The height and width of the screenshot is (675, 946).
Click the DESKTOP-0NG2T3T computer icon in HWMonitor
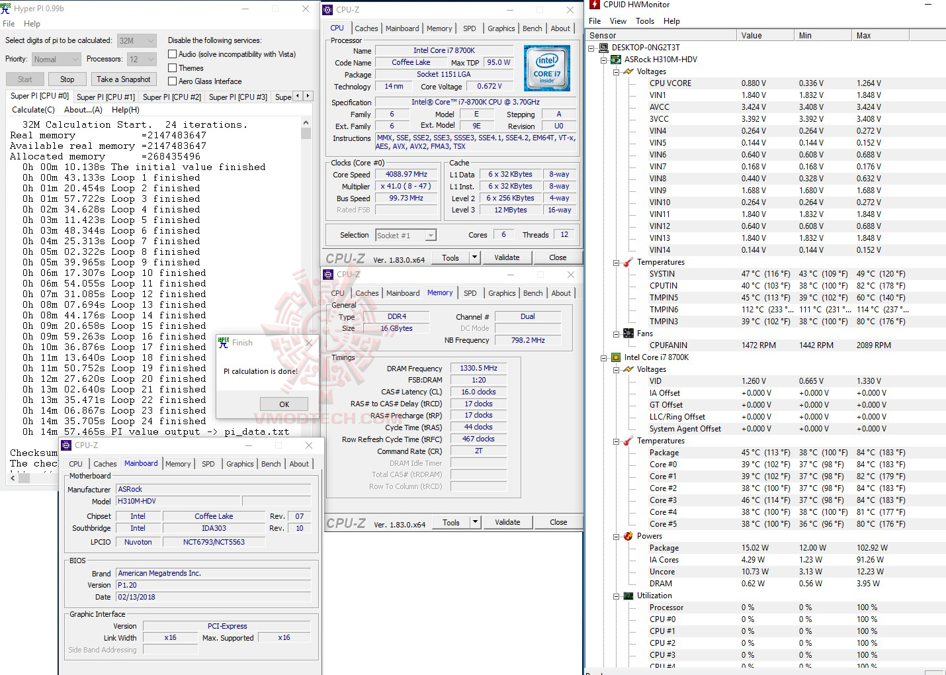click(x=603, y=48)
